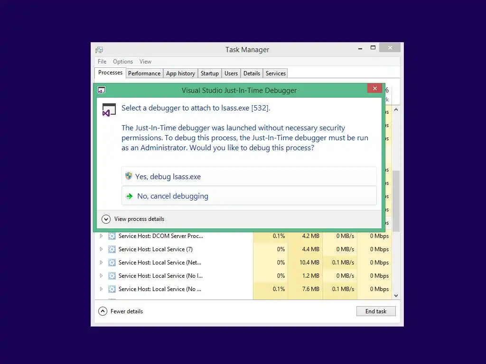Choose Yes, debug lsass.exe
486x364 pixels.
click(249, 176)
